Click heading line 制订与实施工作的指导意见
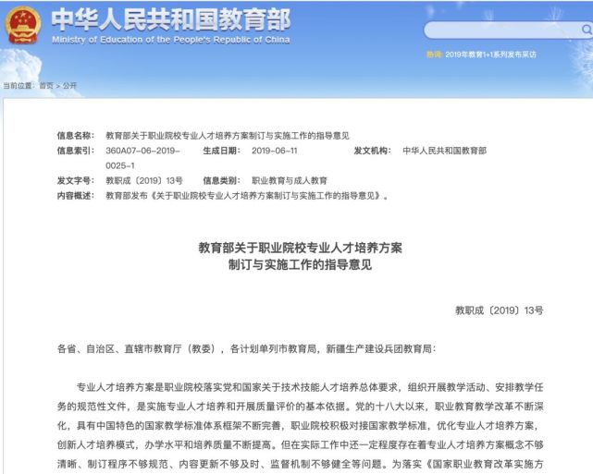The width and height of the screenshot is (593, 474). (300, 265)
